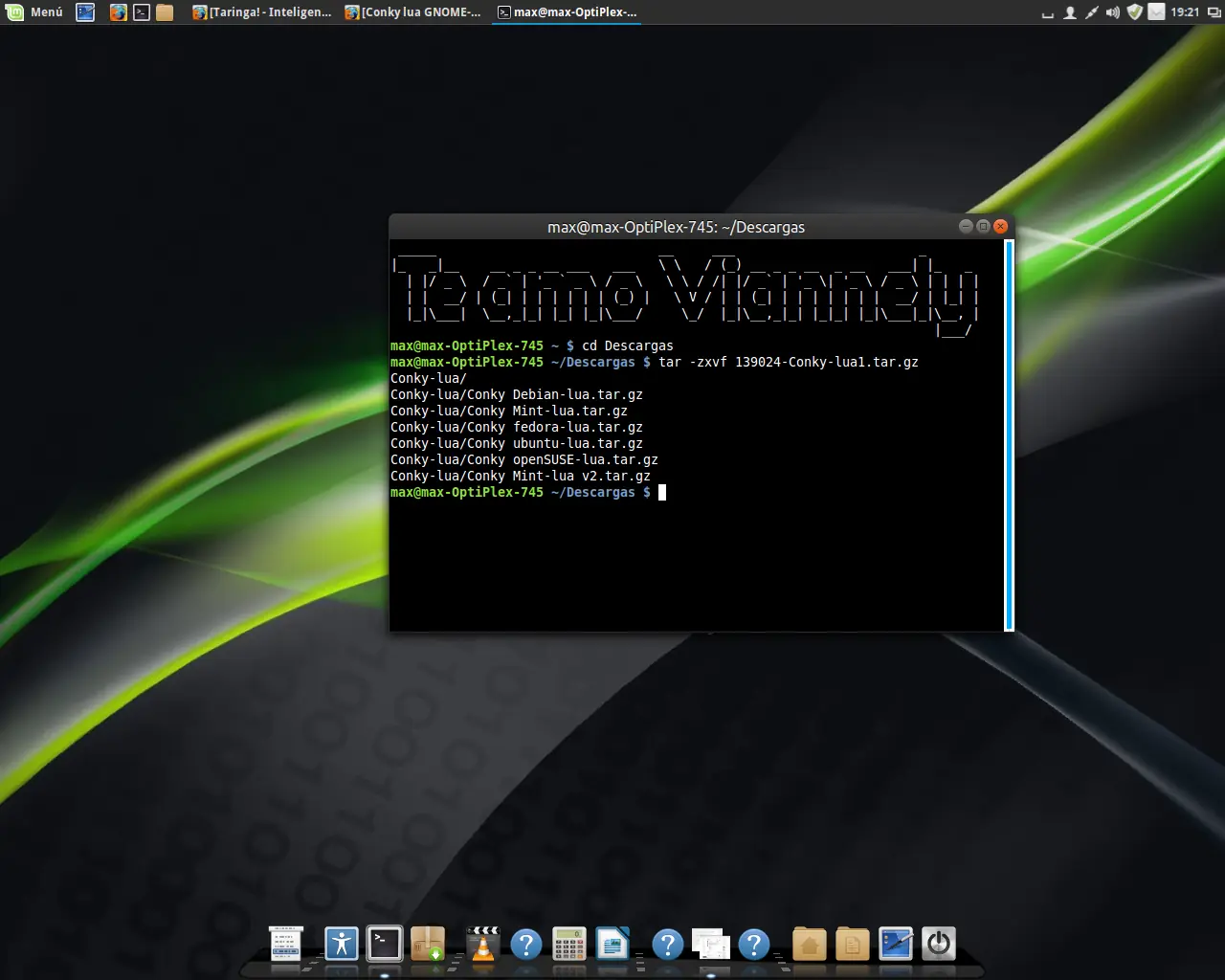Screen dimensions: 1225x980
Task: Click the power button in the dock
Action: point(939,944)
